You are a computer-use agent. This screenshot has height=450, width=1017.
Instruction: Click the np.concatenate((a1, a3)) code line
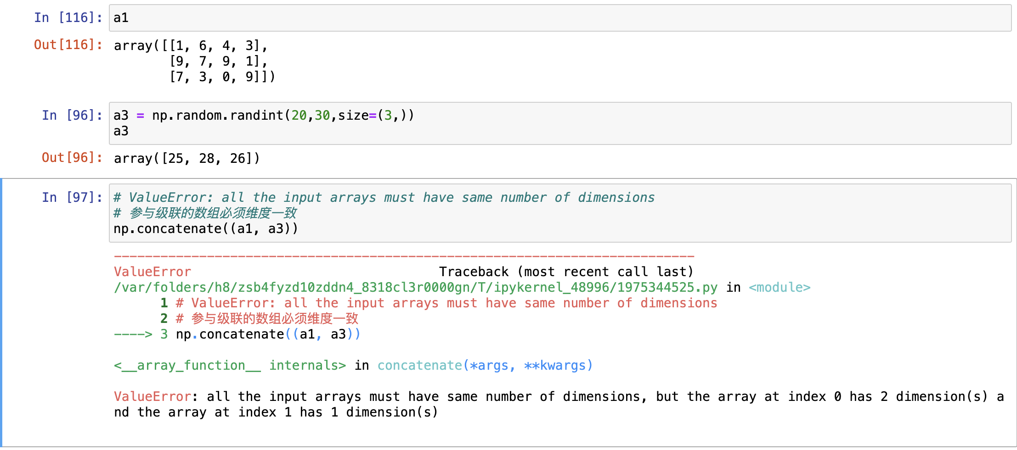206,228
